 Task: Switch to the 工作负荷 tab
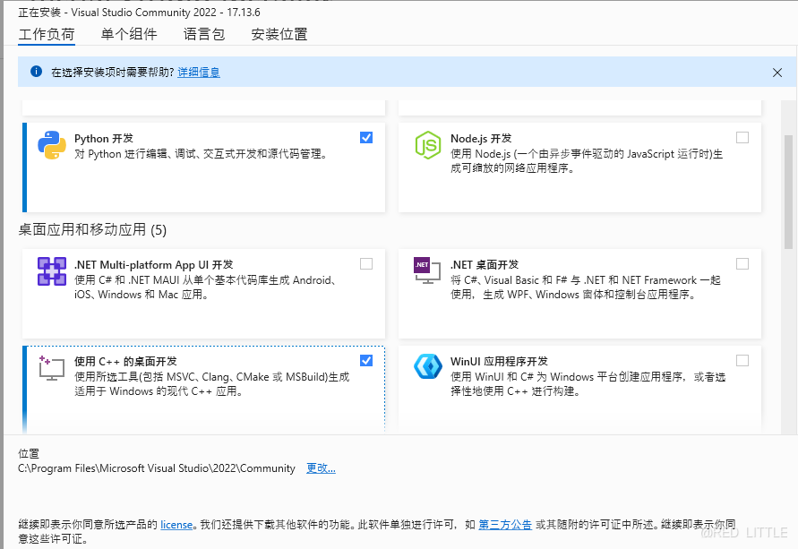pos(47,35)
